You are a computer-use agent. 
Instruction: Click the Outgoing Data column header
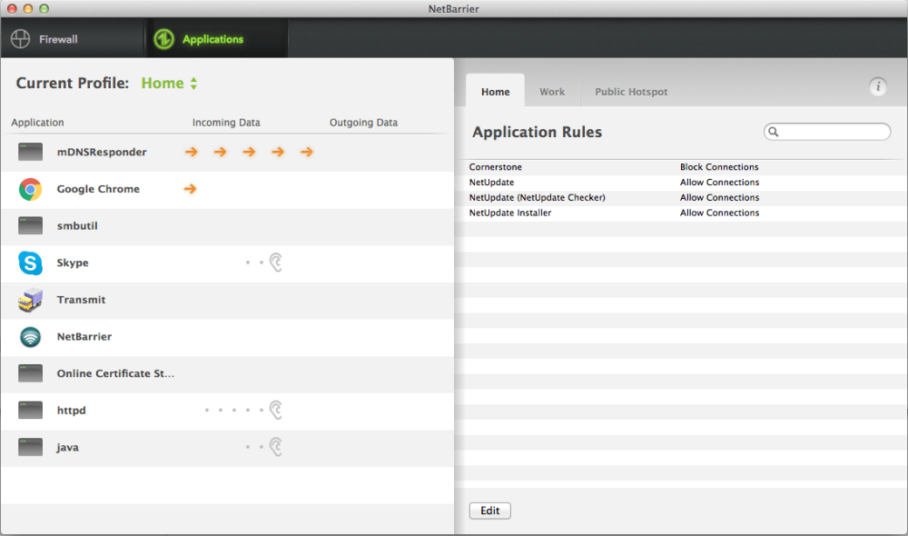(364, 123)
